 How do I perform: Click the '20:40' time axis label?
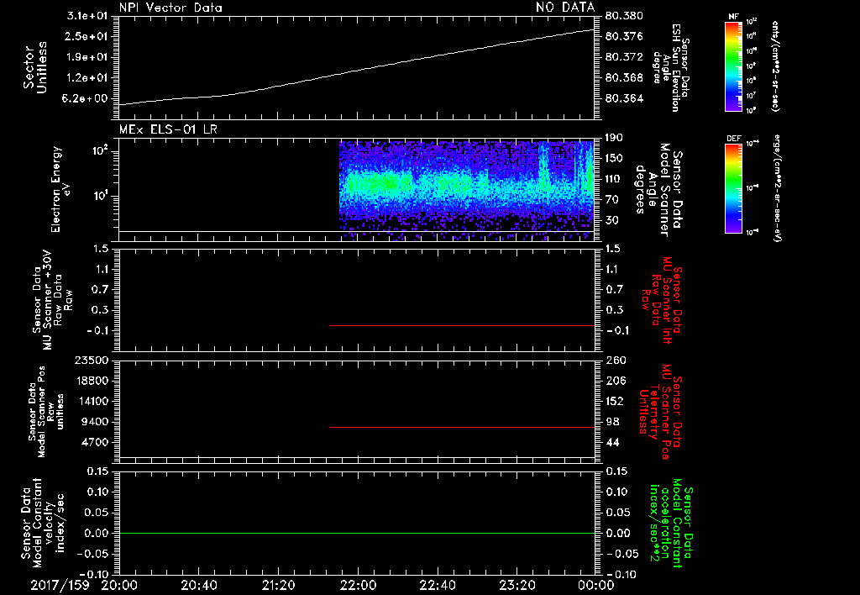[198, 585]
